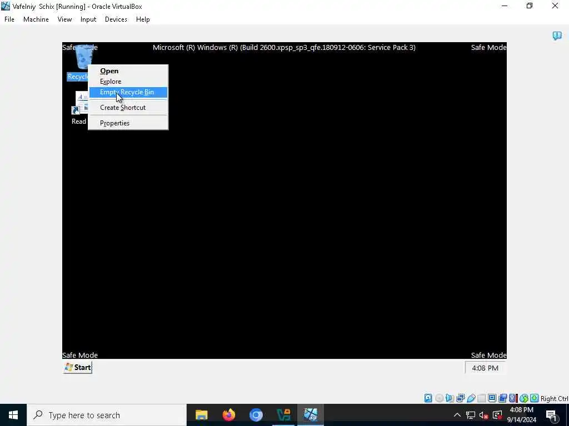Screen dimensions: 569x426
Task: Open the VirtualBox Machine menu
Action: tap(36, 19)
